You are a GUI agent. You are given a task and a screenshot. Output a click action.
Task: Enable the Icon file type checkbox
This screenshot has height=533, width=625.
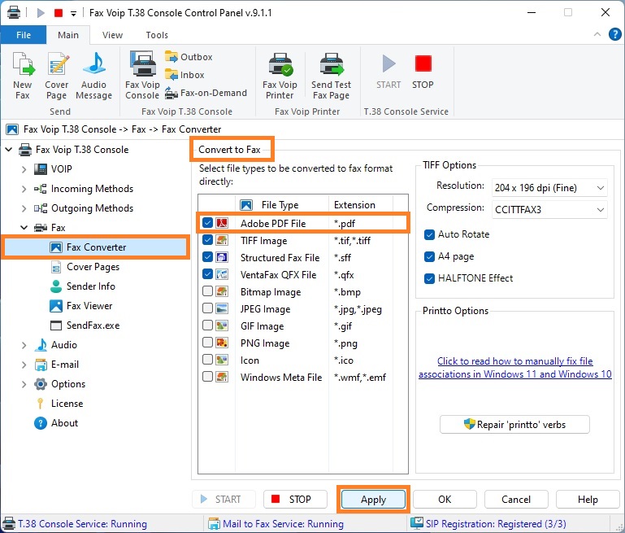pyautogui.click(x=208, y=360)
